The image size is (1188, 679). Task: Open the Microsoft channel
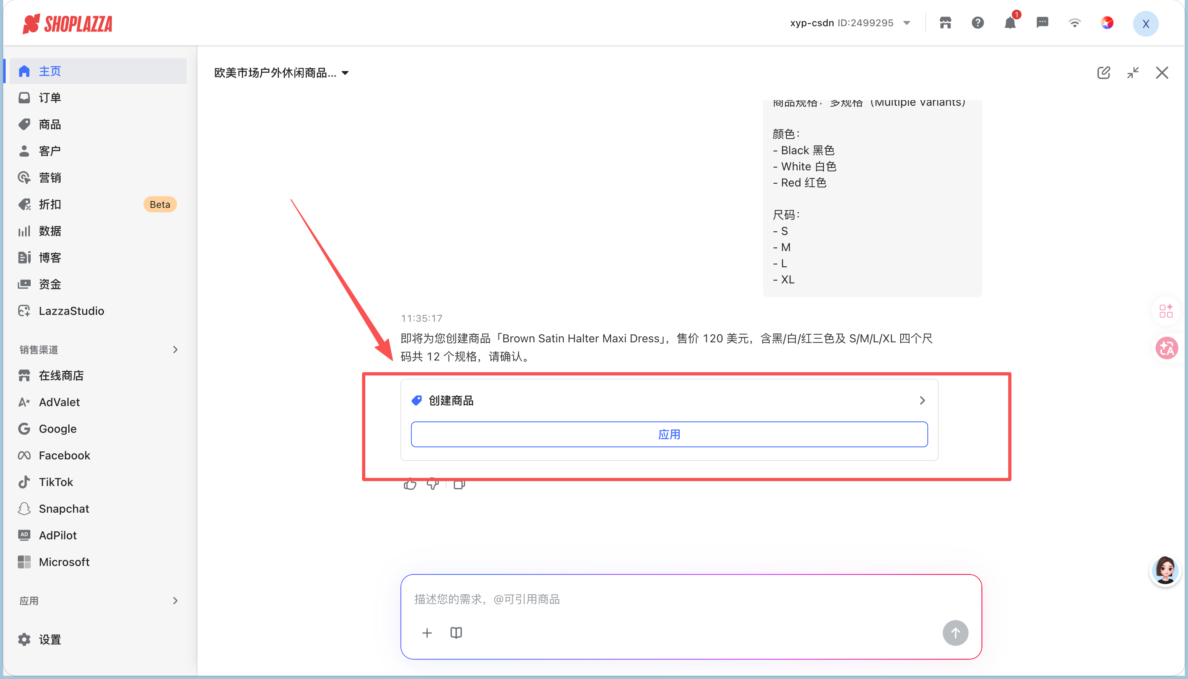point(98,562)
